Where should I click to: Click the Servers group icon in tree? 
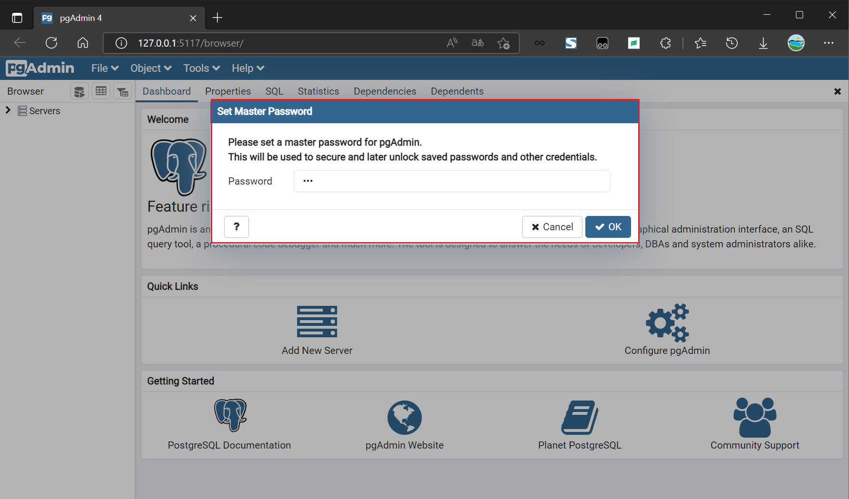coord(22,111)
